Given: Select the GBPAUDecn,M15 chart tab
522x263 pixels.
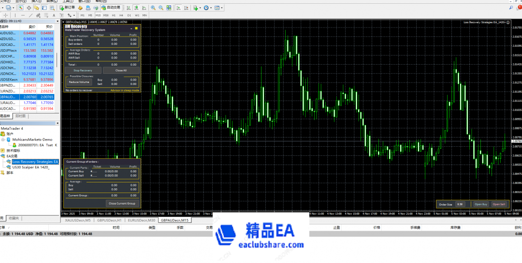Looking at the screenshot, I should 175,220.
